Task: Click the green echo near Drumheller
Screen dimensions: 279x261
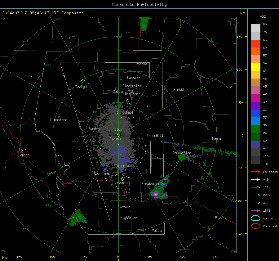Action: click(182, 157)
